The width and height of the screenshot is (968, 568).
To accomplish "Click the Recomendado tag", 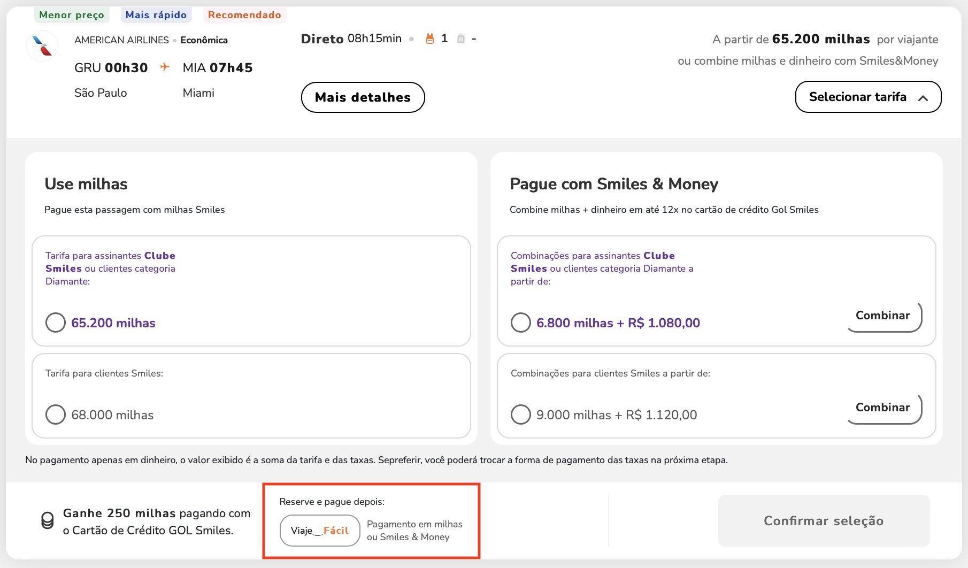I will pos(244,15).
